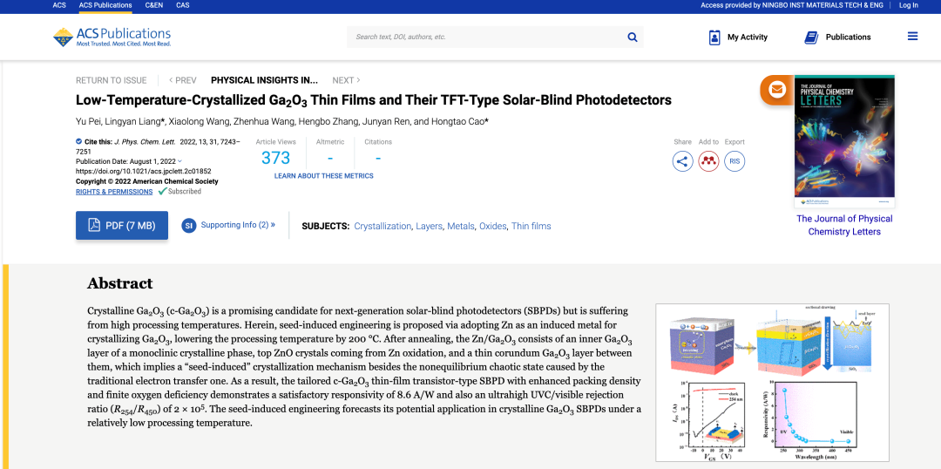The image size is (941, 469).
Task: Export citation via RIS icon
Action: click(x=735, y=161)
